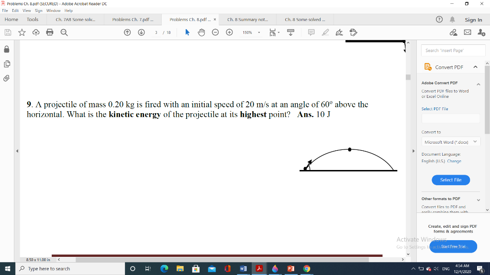Add a sticky note comment
490x275 pixels.
click(311, 32)
